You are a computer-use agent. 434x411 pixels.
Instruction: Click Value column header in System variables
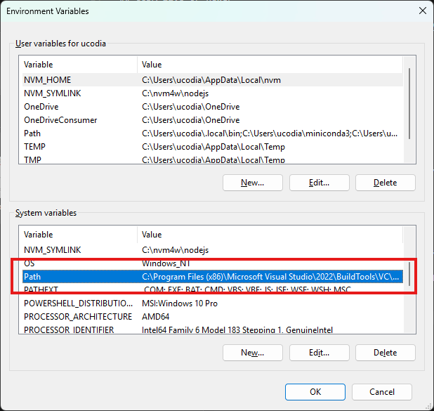tap(267, 235)
